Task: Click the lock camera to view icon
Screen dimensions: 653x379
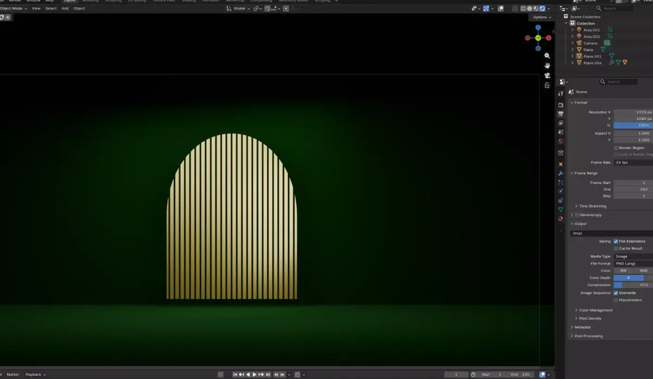Action: pos(547,85)
